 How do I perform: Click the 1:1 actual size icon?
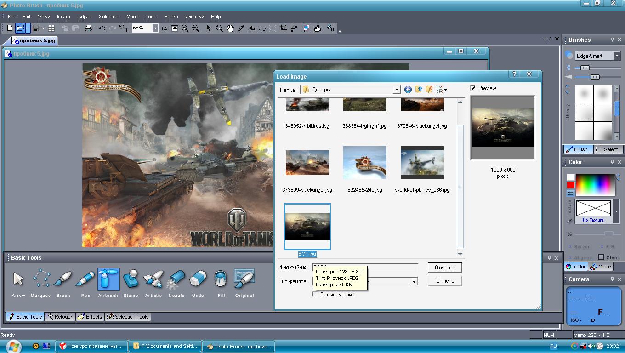point(164,28)
